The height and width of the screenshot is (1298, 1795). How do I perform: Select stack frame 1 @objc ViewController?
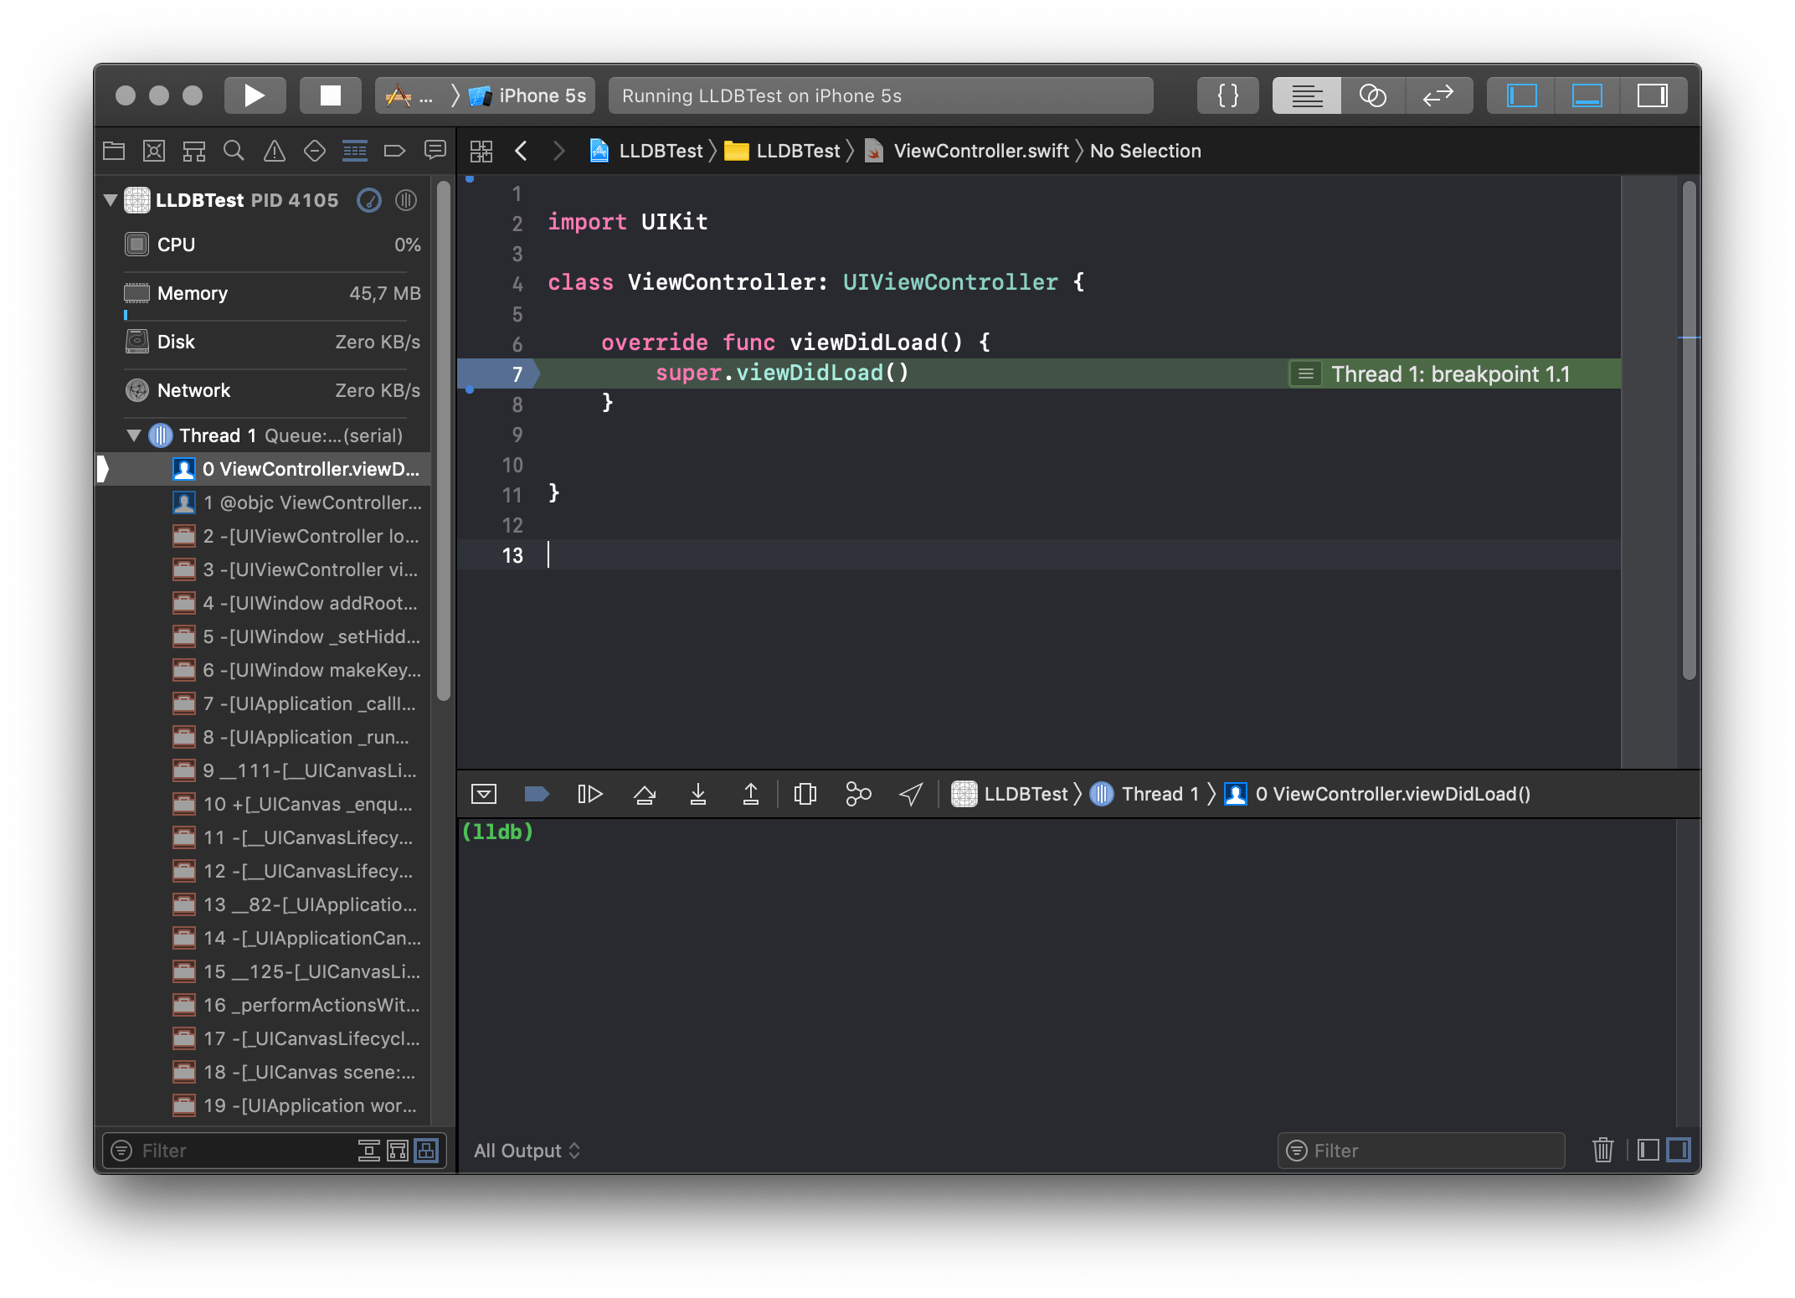coord(311,502)
